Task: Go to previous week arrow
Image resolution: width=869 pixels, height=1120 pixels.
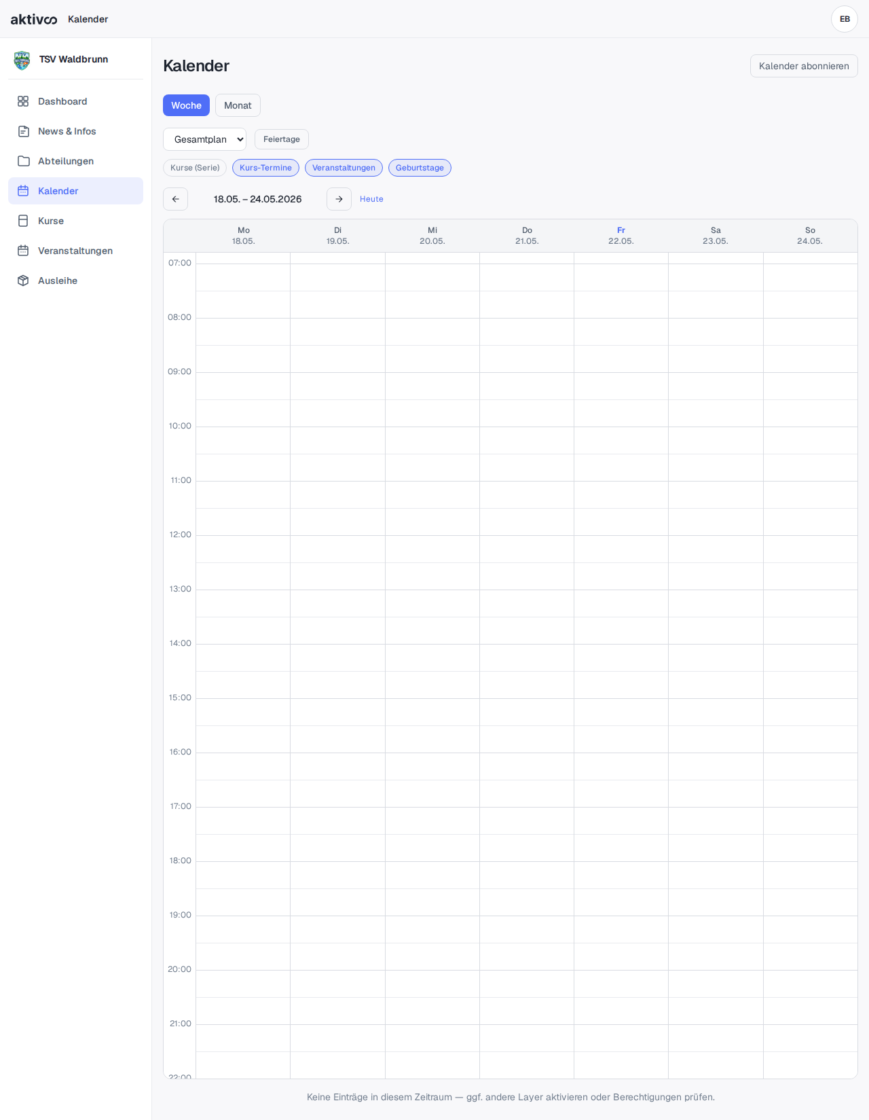Action: click(x=175, y=199)
